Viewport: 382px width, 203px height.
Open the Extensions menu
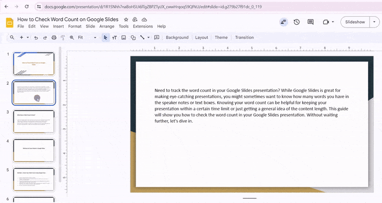[143, 26]
